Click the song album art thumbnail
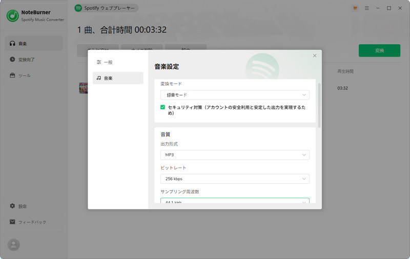The image size is (410, 259). coord(84,88)
